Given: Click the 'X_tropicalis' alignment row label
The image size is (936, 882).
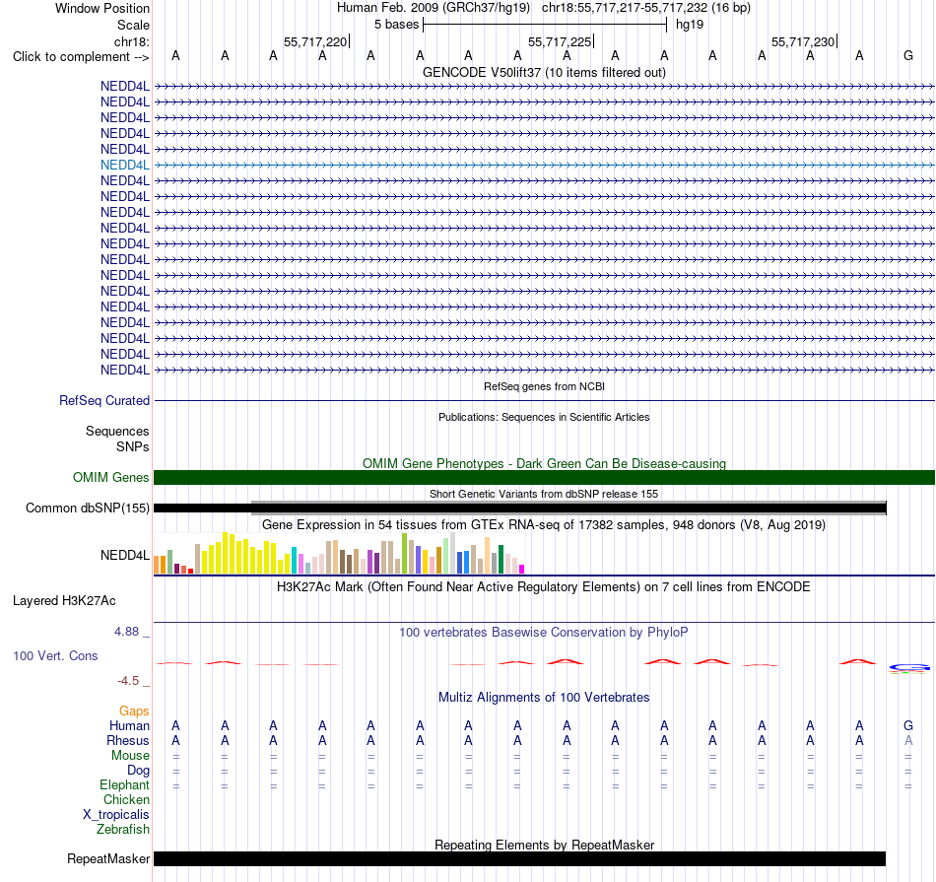Looking at the screenshot, I should click(116, 815).
